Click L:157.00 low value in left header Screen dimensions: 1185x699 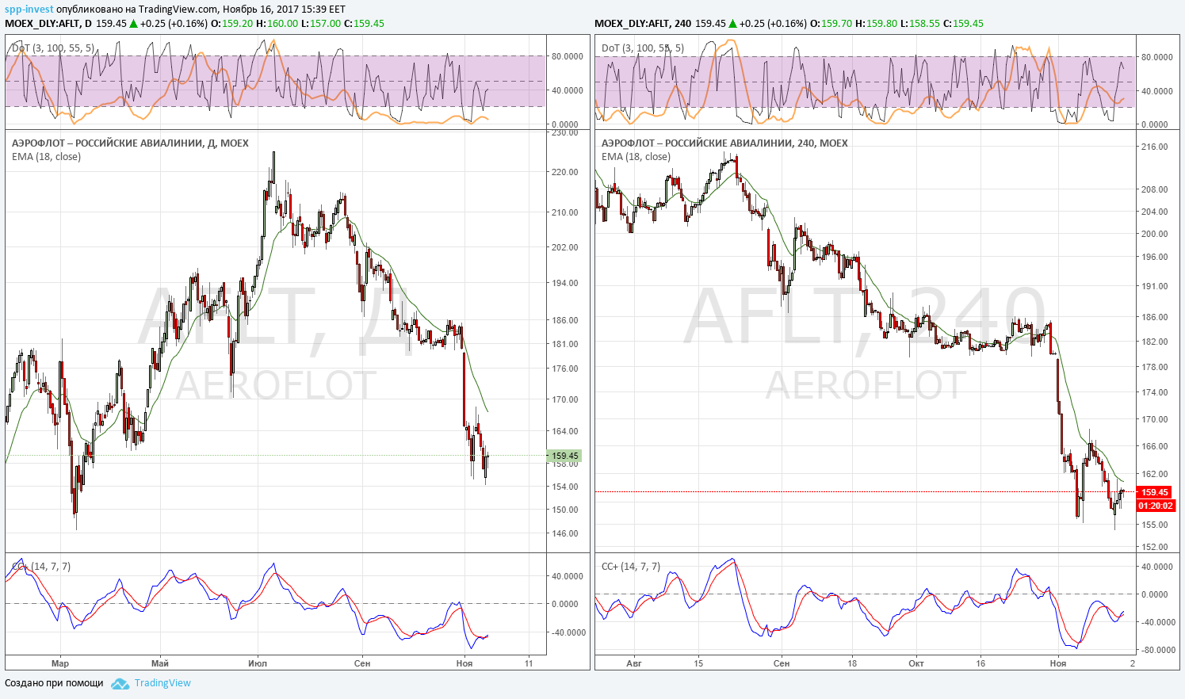(322, 23)
